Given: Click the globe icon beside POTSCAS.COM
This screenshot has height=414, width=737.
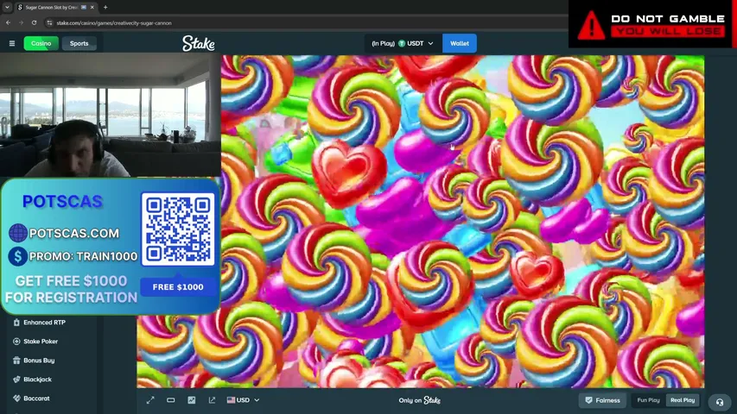Looking at the screenshot, I should pyautogui.click(x=18, y=233).
